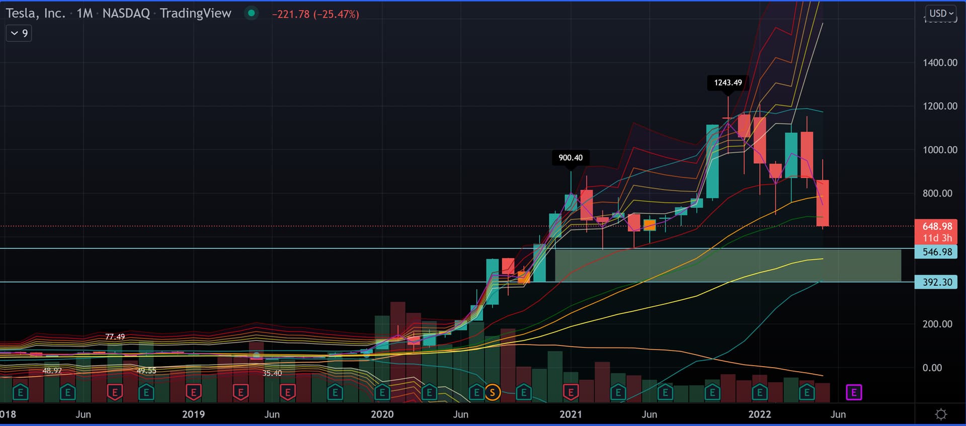This screenshot has width=966, height=426.
Task: Click green earnings marker above 2022 label
Action: pyautogui.click(x=759, y=392)
